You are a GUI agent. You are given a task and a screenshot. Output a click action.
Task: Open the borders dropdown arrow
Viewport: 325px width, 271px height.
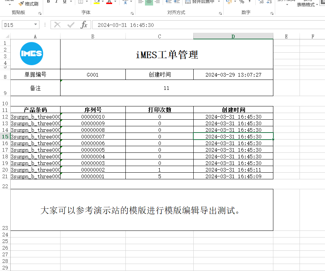coord(87,1)
